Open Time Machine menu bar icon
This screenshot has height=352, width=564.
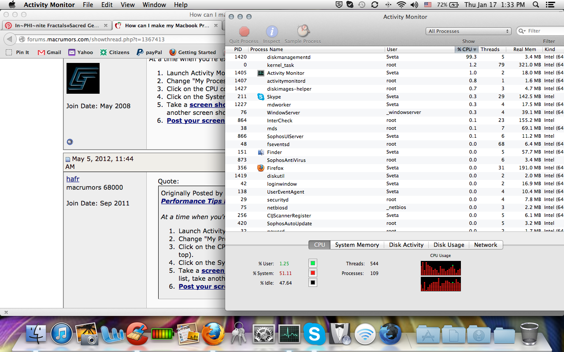[362, 5]
